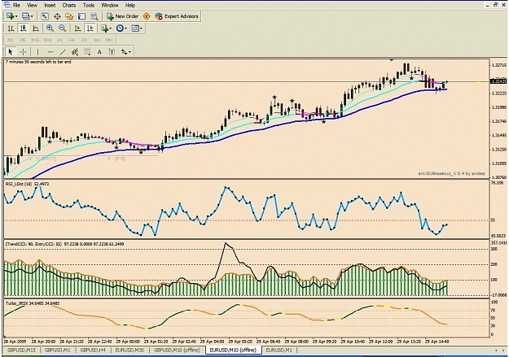Open the Data Window crosshair icon
Viewport: 509px width, 357px height.
pos(57,16)
